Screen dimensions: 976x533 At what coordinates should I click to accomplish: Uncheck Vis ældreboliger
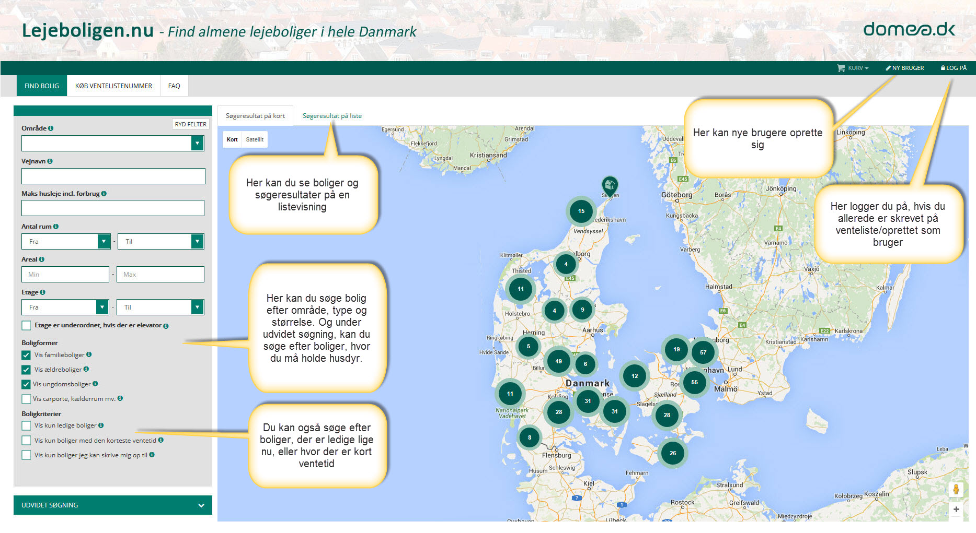pyautogui.click(x=26, y=370)
